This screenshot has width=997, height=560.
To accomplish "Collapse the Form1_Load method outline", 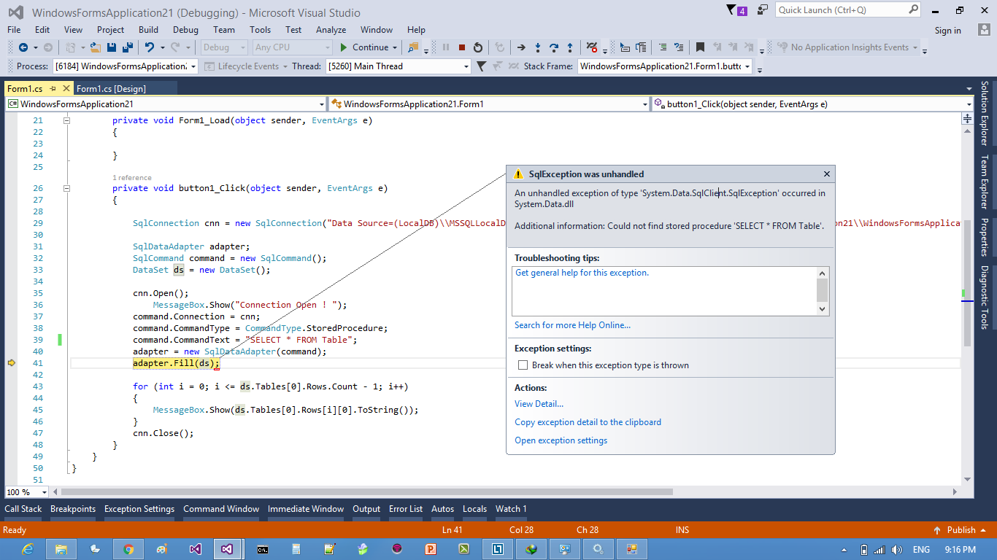I will coord(66,120).
